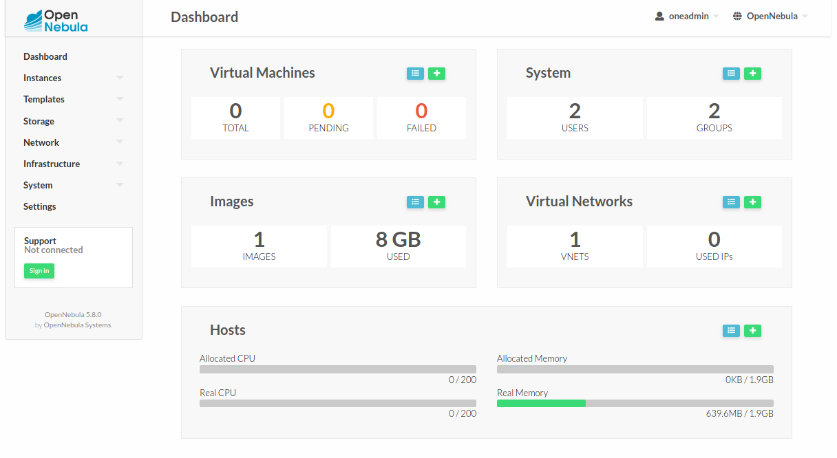Select Infrastructure in the sidebar
The width and height of the screenshot is (837, 458).
click(52, 164)
